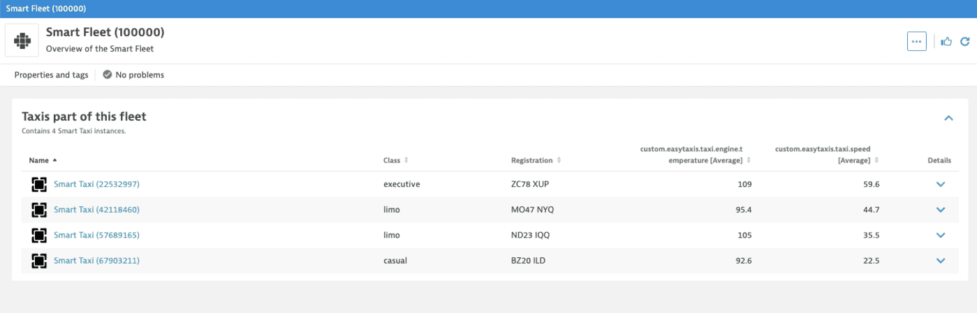Click speed value 44.7
977x313 pixels.
pos(872,209)
